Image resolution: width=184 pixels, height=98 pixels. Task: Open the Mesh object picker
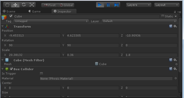[x=176, y=64]
